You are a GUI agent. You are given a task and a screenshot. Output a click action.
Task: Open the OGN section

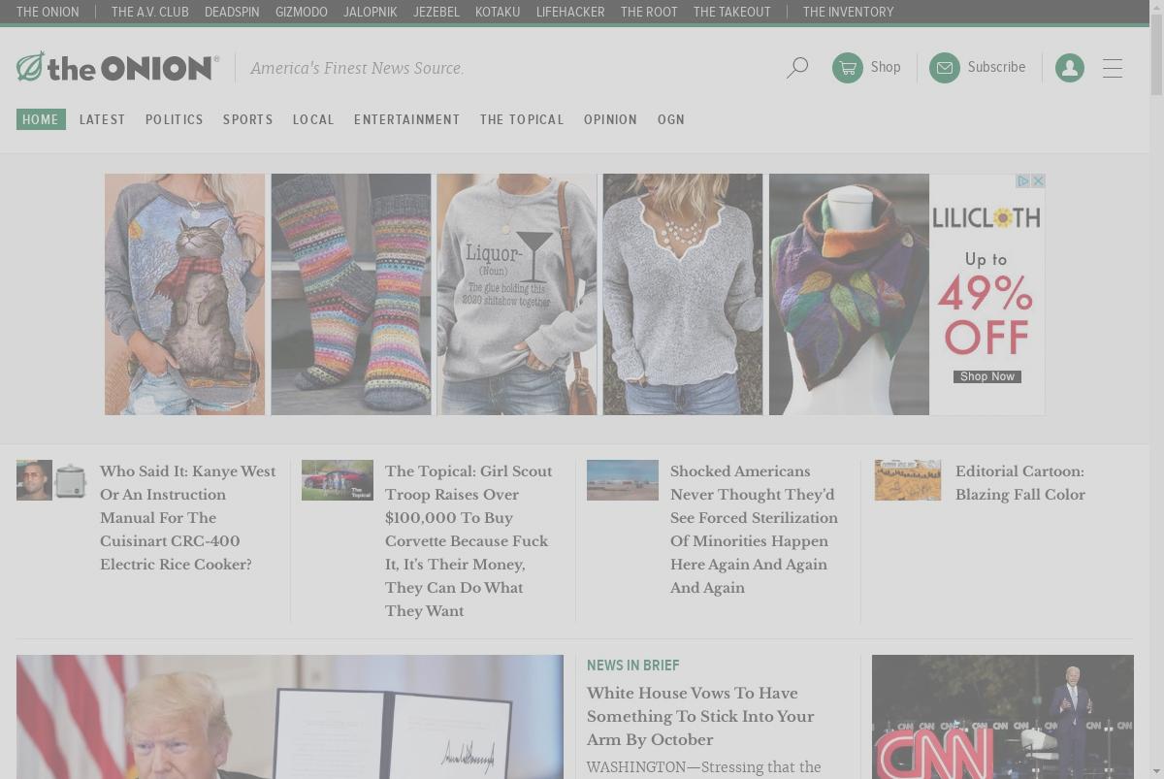coord(671,119)
